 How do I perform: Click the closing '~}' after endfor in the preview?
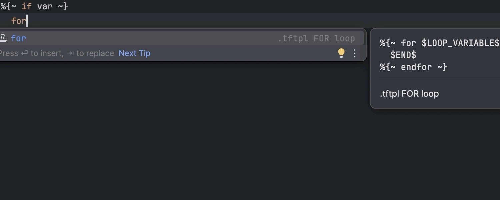[x=442, y=67]
